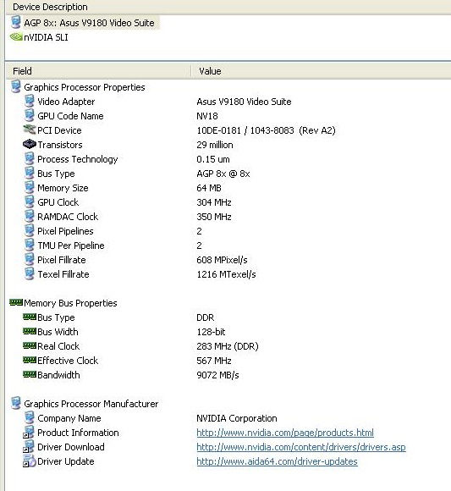Image resolution: width=451 pixels, height=491 pixels.
Task: Select the AGP 8x @ 8x value
Action: pos(223,174)
